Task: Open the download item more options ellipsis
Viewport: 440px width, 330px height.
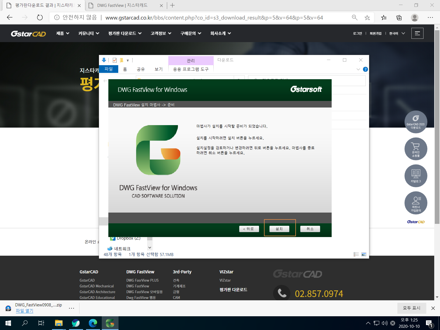Action: [71, 308]
